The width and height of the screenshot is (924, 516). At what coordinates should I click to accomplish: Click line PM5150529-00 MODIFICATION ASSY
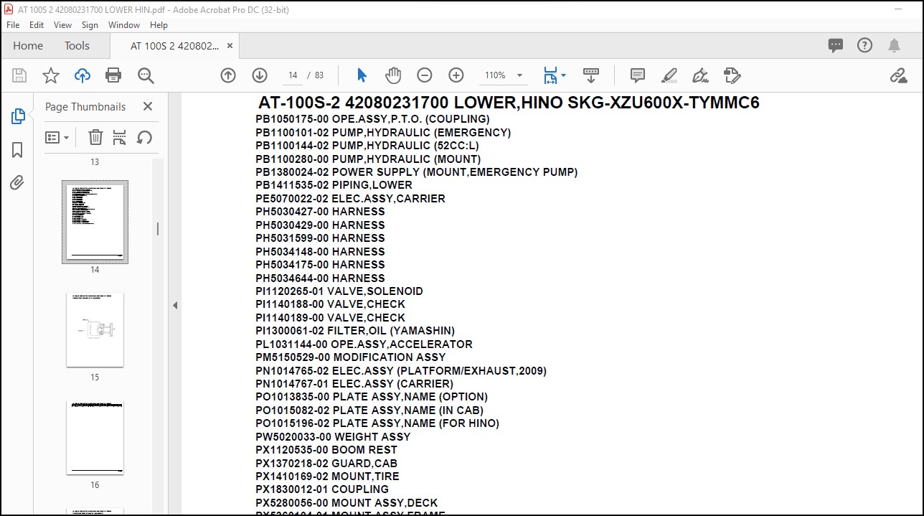point(351,357)
